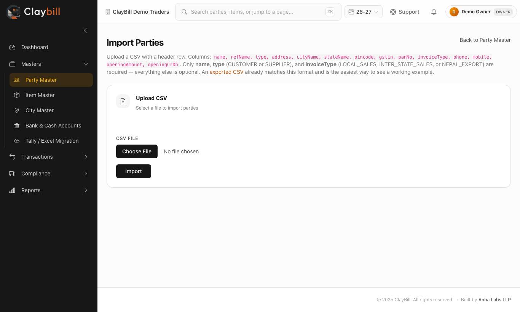The width and height of the screenshot is (520, 312).
Task: Select Party Master in the sidebar
Action: tap(51, 80)
